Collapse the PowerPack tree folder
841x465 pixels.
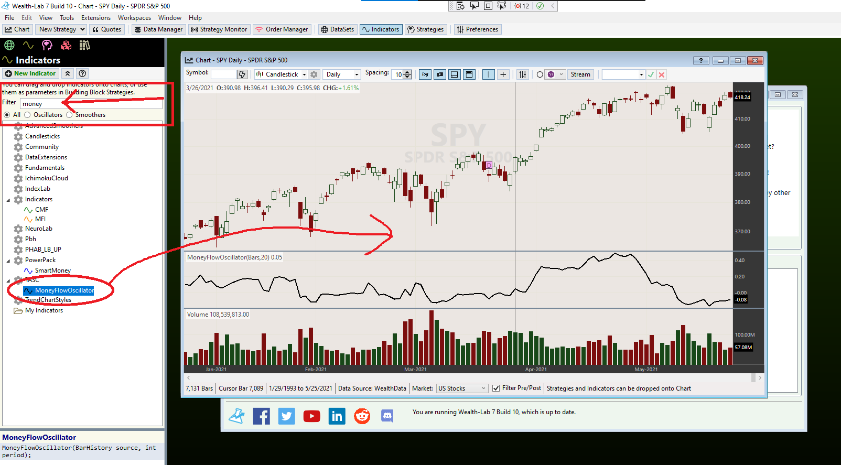pyautogui.click(x=8, y=261)
